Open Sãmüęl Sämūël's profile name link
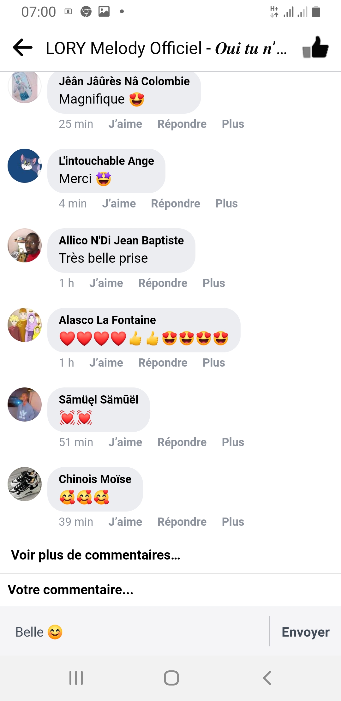 point(99,400)
